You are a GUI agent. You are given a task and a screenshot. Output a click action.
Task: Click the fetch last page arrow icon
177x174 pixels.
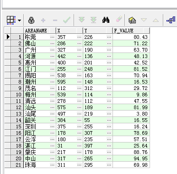point(93,20)
